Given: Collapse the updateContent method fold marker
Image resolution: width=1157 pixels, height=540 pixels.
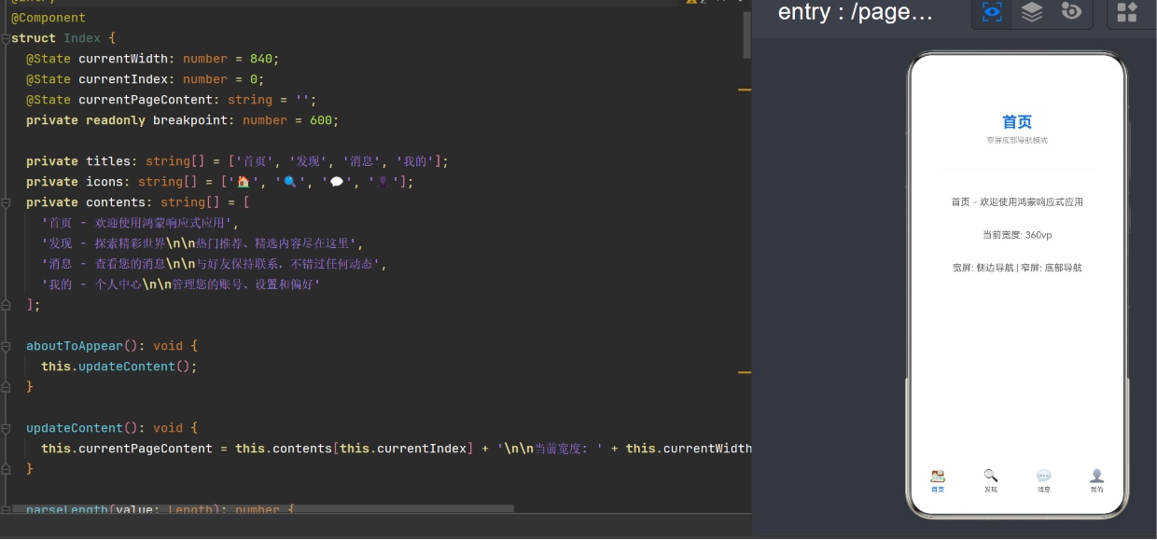Looking at the screenshot, I should point(6,428).
